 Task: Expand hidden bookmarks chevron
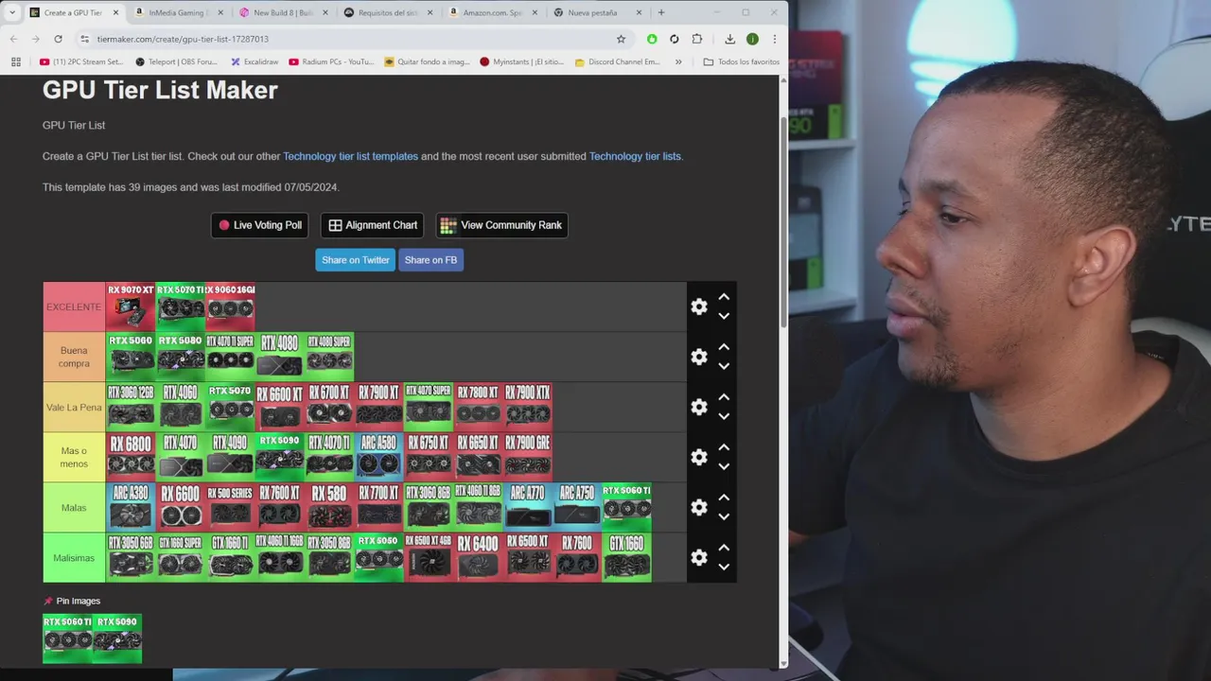[x=677, y=61]
